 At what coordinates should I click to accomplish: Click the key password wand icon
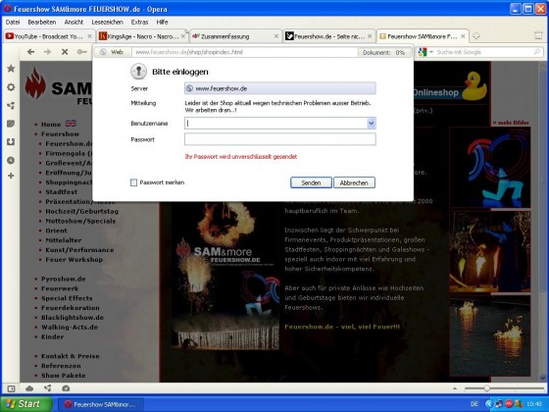click(81, 52)
